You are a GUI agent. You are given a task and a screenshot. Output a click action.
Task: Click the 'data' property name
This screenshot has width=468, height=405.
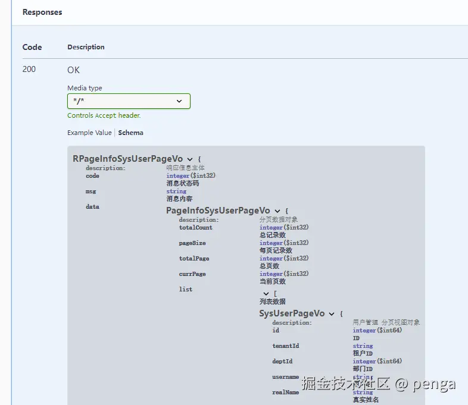tap(92, 206)
